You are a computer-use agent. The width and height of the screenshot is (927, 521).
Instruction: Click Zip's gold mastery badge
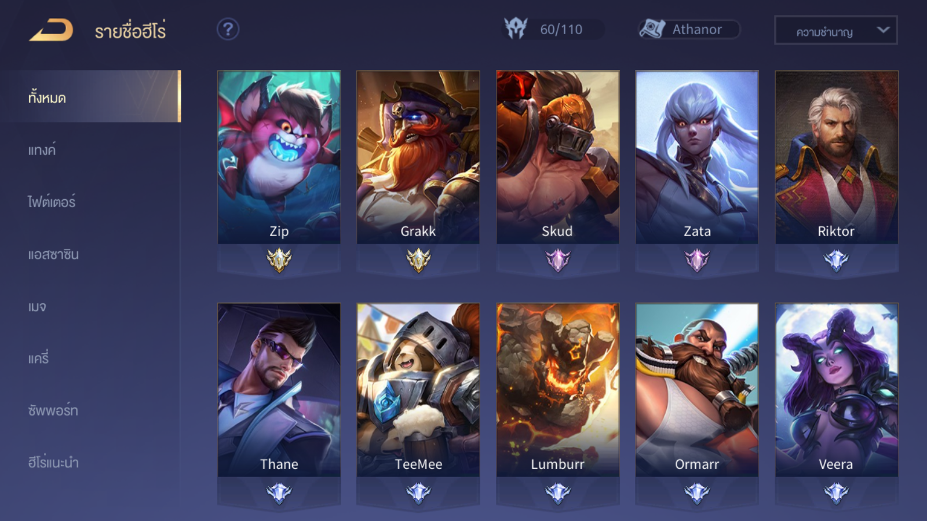(279, 260)
